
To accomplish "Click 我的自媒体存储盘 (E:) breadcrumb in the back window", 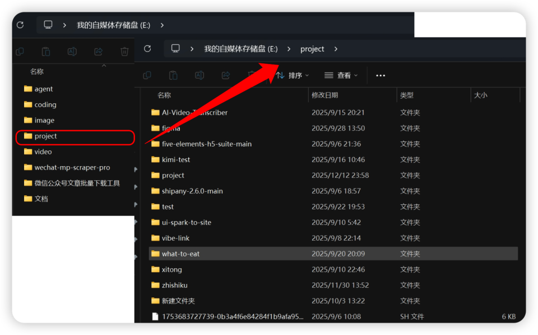I will 114,25.
